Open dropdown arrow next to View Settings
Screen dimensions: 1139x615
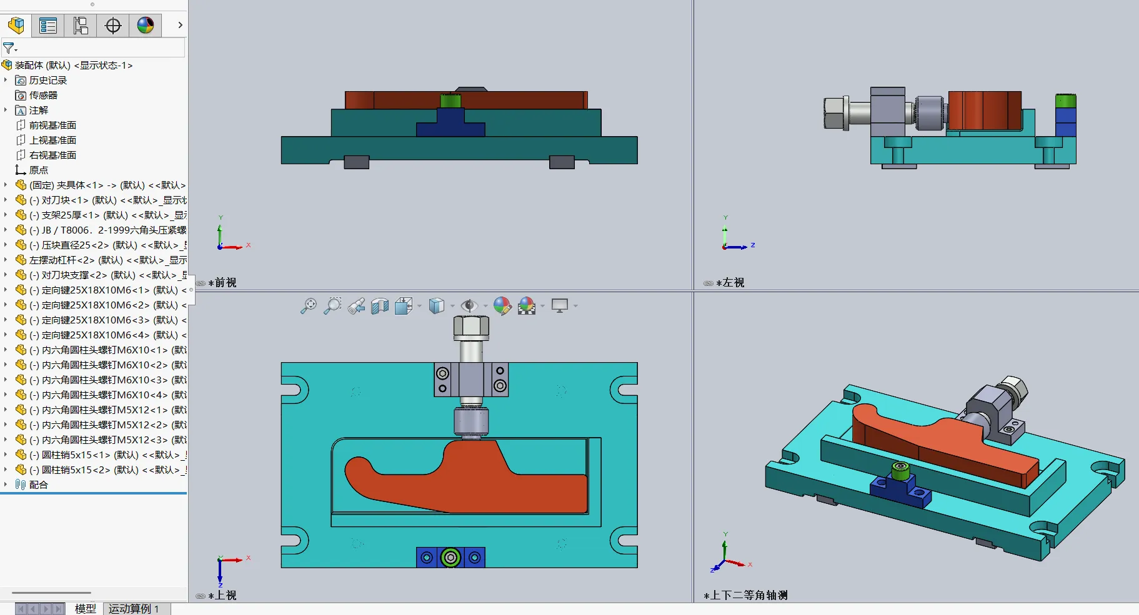click(575, 306)
